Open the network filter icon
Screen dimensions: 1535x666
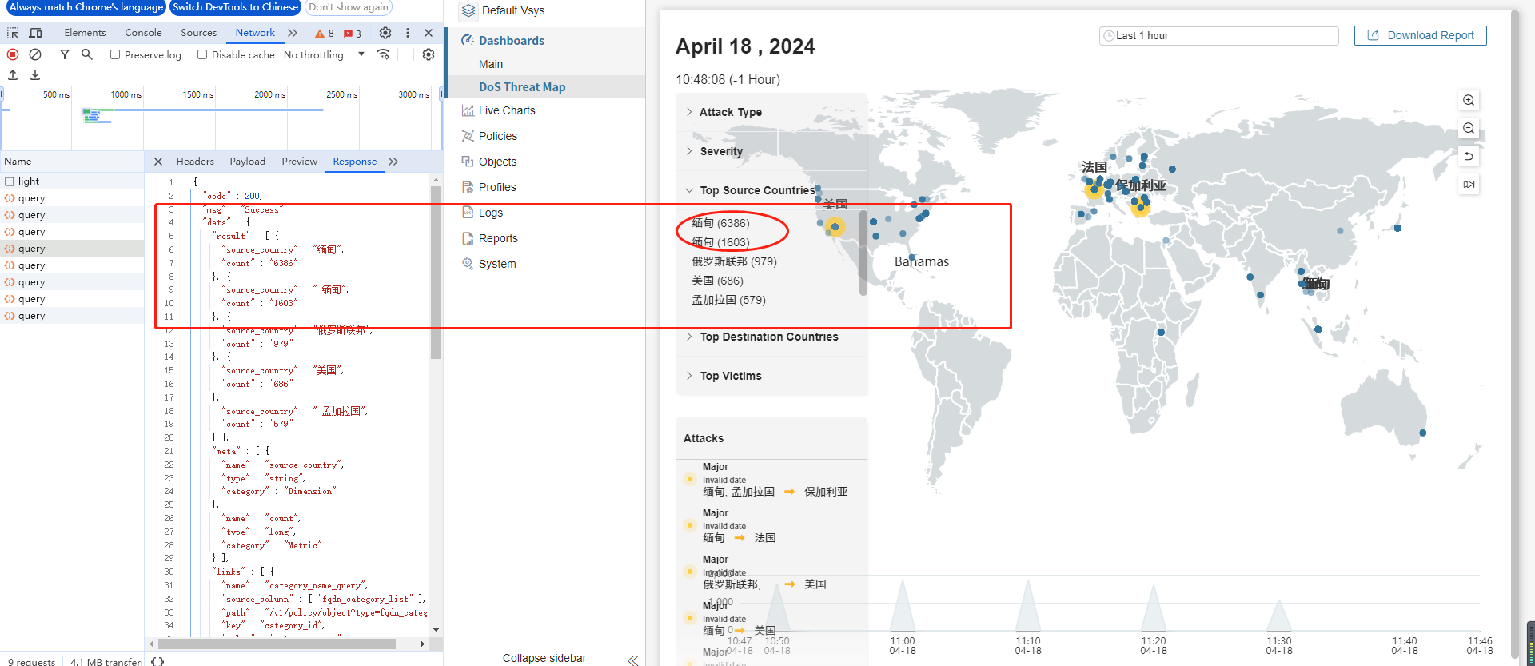tap(65, 54)
